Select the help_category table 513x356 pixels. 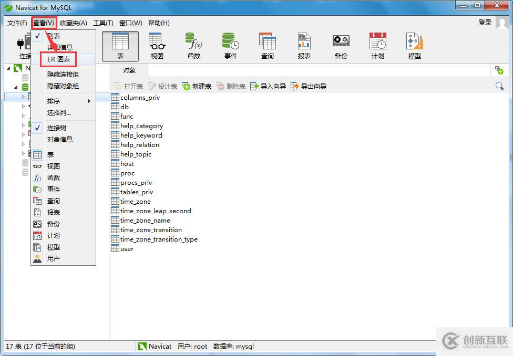[x=137, y=126]
